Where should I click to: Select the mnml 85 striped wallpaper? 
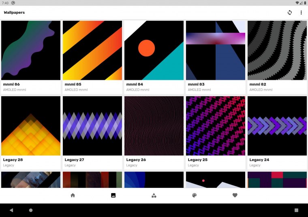point(92,50)
